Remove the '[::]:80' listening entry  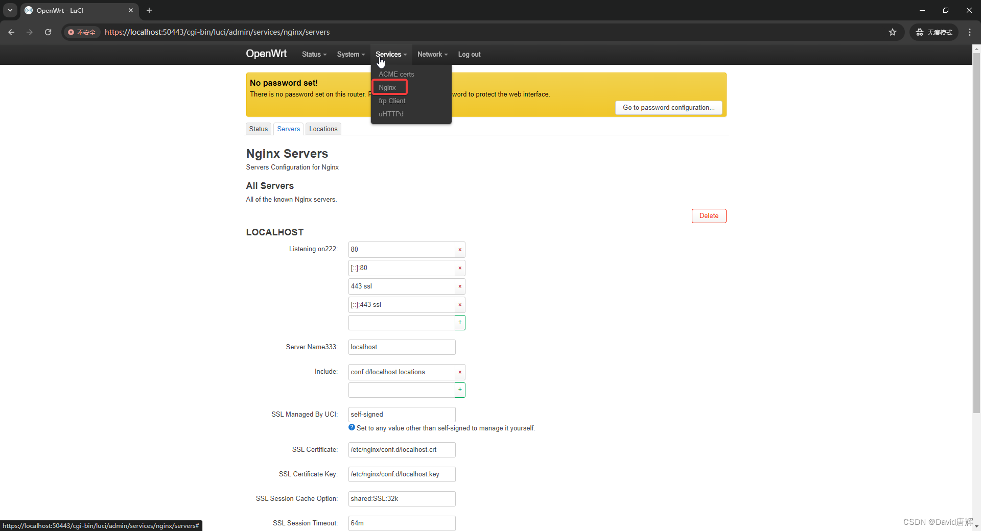[x=460, y=268]
